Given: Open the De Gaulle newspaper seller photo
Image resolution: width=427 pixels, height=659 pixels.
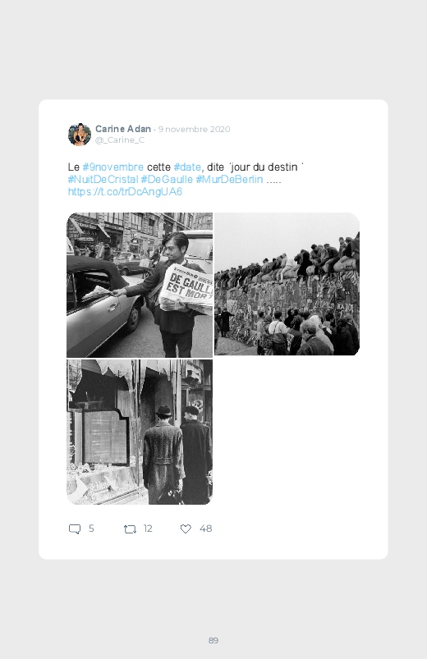Looking at the screenshot, I should tap(140, 285).
